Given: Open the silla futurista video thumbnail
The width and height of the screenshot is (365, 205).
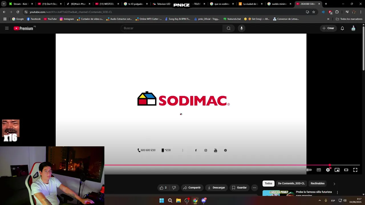Looking at the screenshot, I should click(278, 193).
